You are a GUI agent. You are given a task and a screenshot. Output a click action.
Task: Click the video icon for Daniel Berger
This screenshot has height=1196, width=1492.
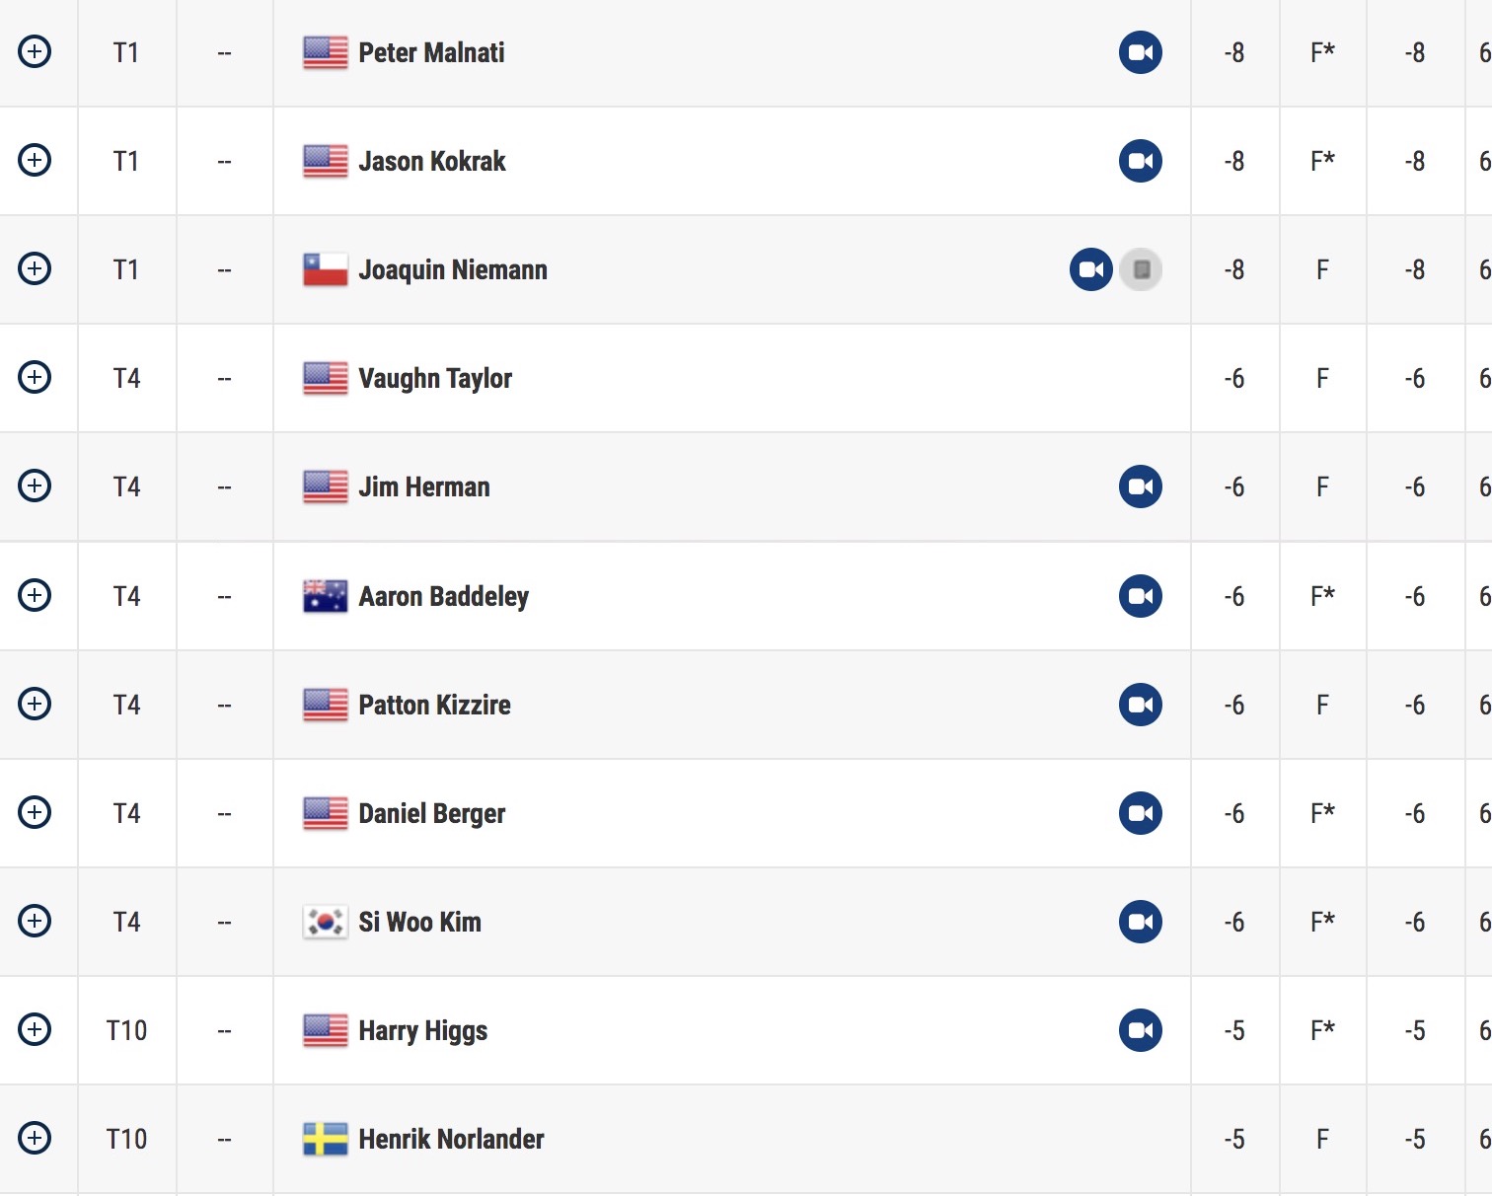pyautogui.click(x=1141, y=813)
